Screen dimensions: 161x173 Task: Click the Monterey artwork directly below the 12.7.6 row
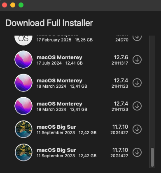[x=23, y=83]
